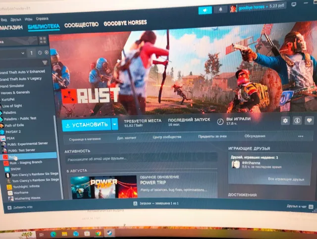Image resolution: width=317 pixels, height=239 pixels.
Task: Click Все играющие друзья link
Action: [x=286, y=179]
